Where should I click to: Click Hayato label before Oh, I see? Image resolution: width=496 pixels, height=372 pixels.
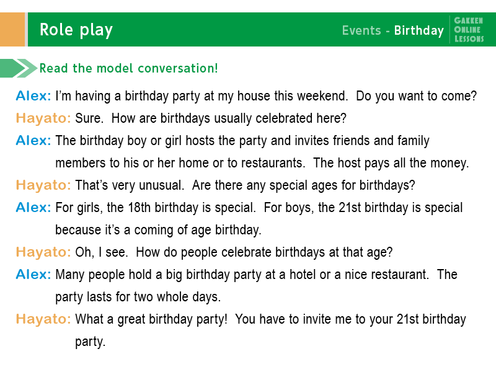43,252
